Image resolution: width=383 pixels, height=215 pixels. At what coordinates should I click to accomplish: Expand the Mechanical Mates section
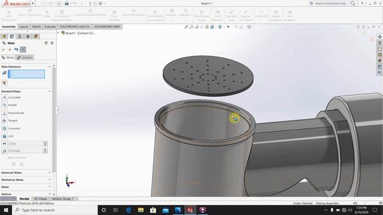[x=50, y=180]
